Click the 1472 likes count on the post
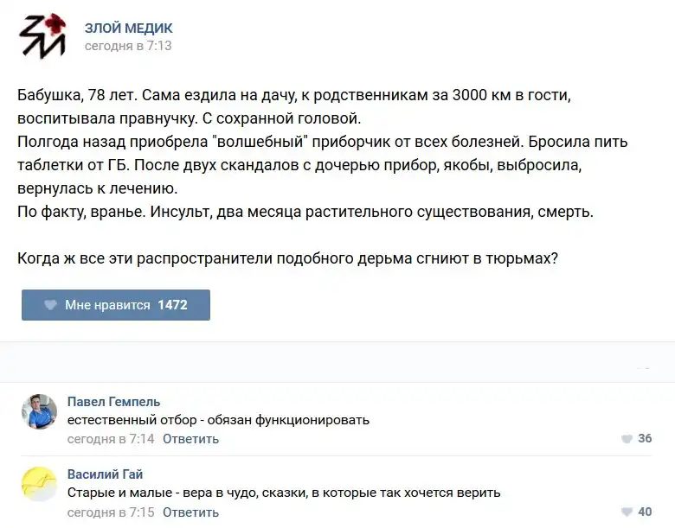 [172, 305]
